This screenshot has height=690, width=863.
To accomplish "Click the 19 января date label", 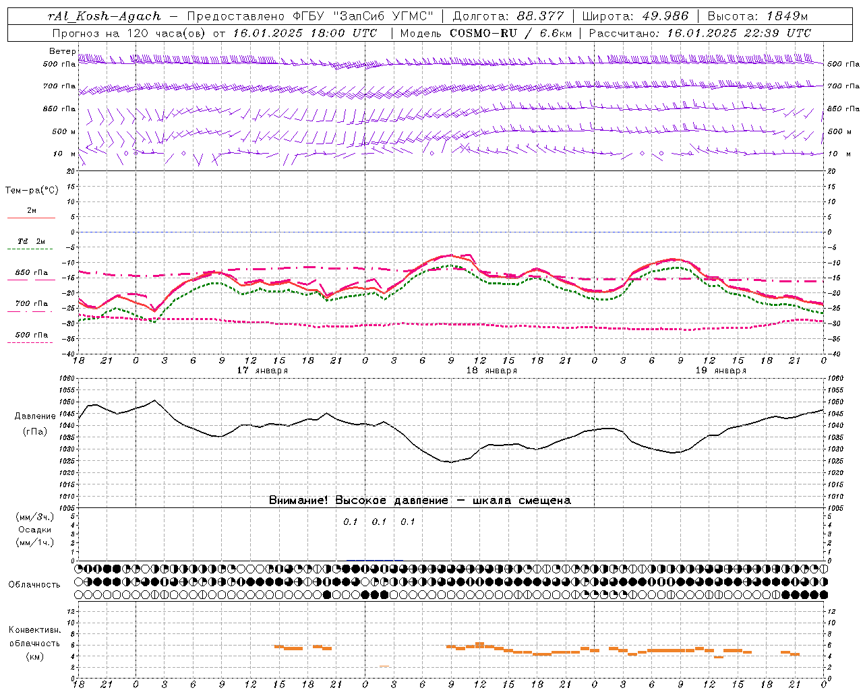I will point(721,371).
